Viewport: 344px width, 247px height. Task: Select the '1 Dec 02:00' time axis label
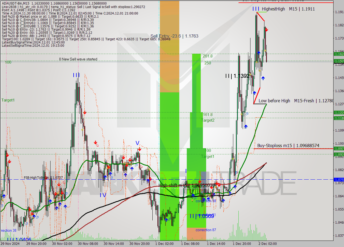(x=164, y=244)
